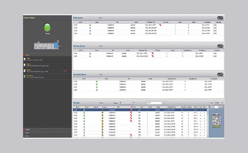
Task: Click the red RIP type icon in first Print Queue row
Action: point(160,25)
